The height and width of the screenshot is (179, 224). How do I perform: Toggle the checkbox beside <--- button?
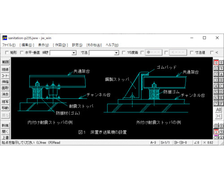coord(166,52)
